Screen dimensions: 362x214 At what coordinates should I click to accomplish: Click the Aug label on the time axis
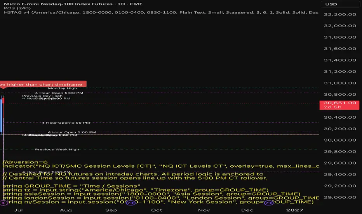(x=66, y=210)
